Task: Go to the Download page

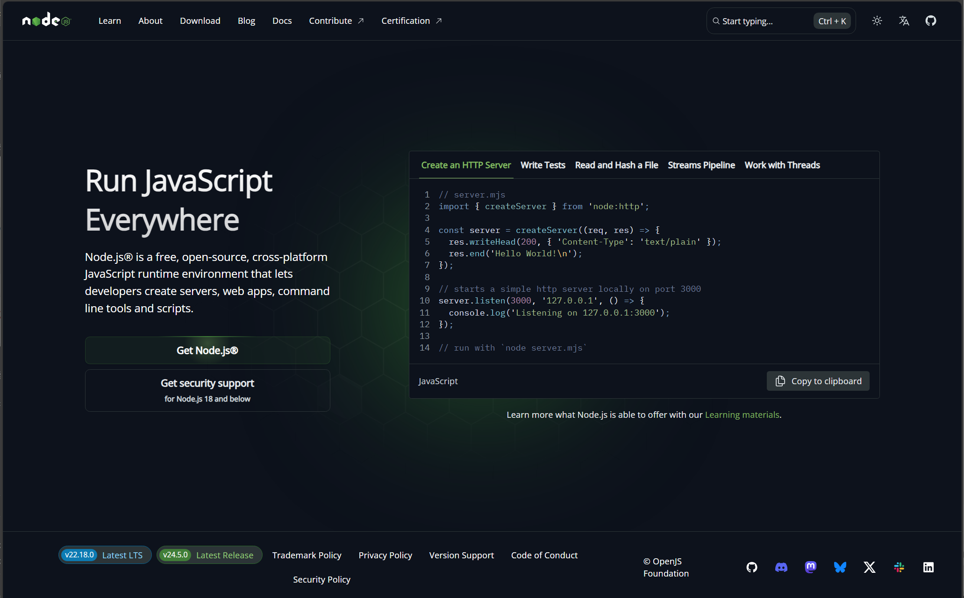Action: point(200,21)
